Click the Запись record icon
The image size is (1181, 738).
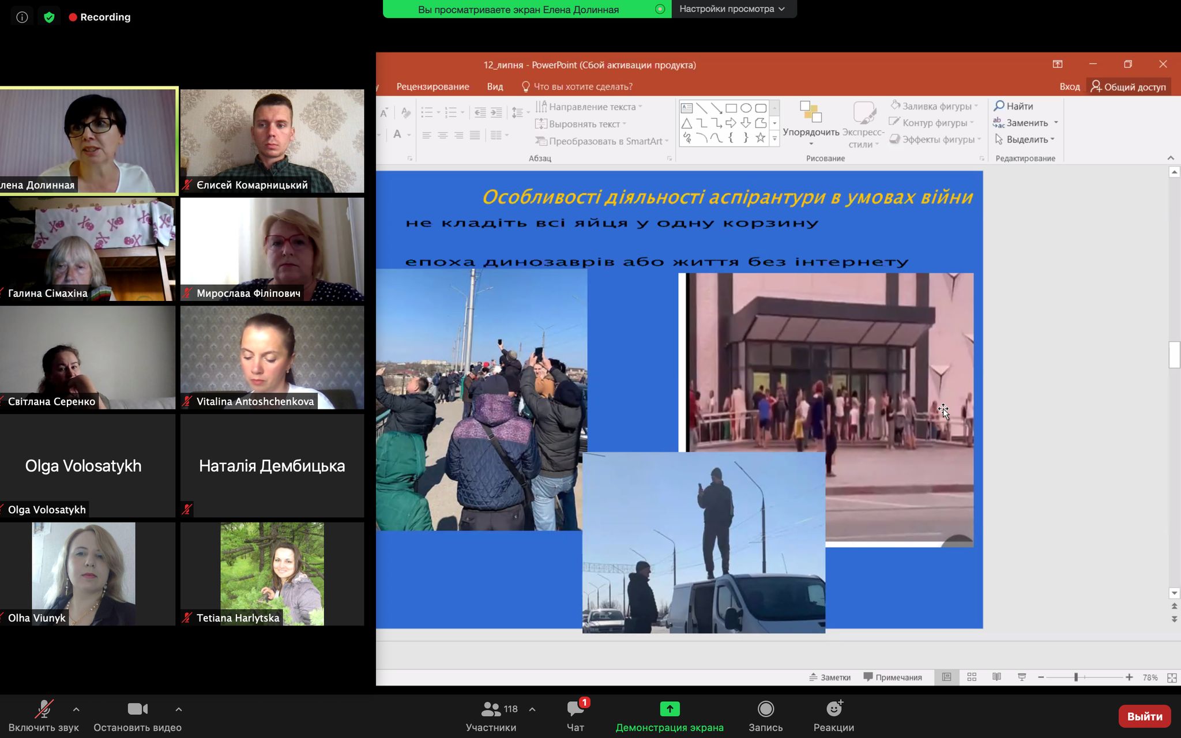point(765,709)
